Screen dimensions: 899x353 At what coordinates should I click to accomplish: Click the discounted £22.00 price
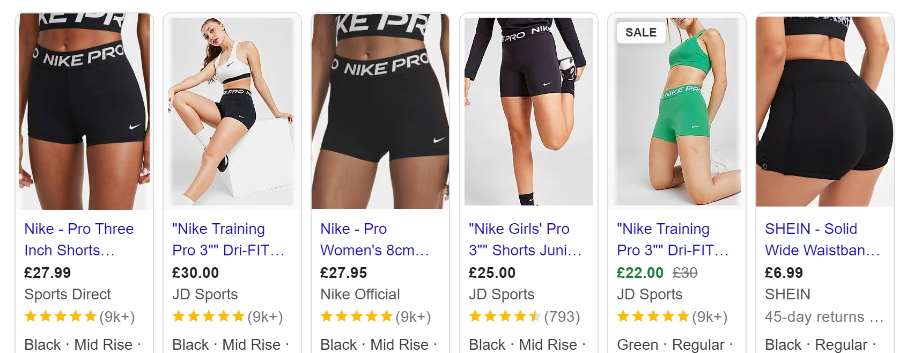pos(640,273)
